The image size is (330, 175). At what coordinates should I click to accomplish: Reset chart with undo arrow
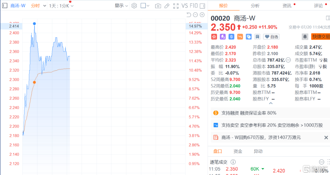tap(189, 15)
